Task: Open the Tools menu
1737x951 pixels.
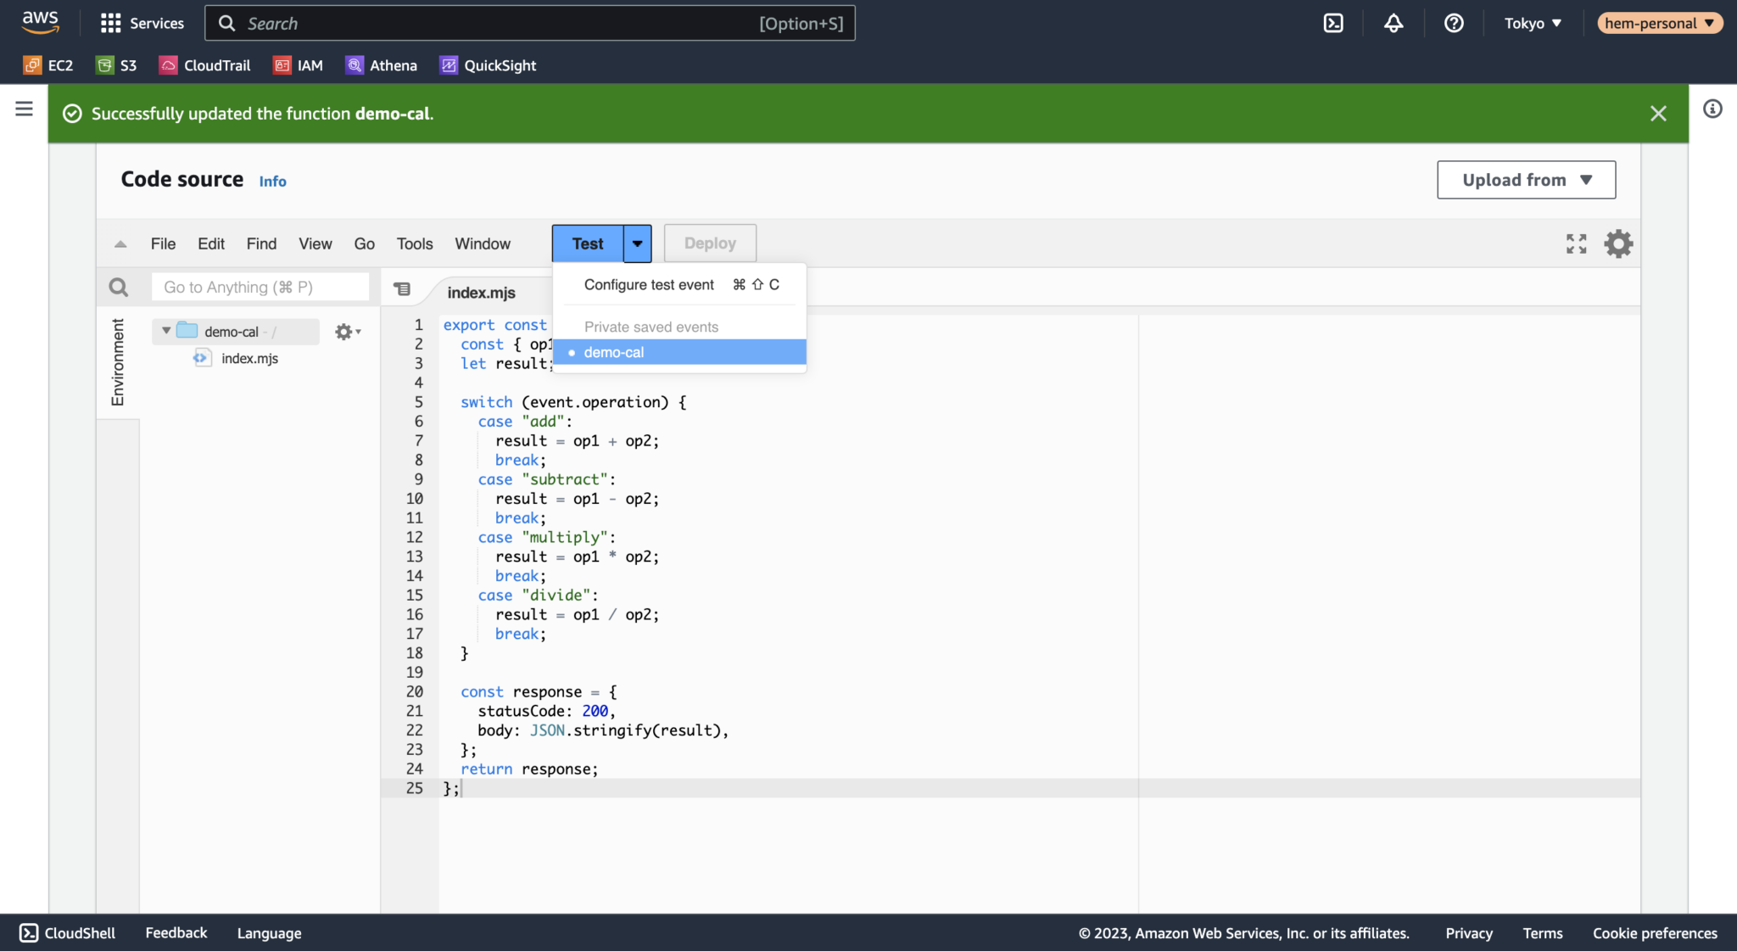Action: [415, 244]
